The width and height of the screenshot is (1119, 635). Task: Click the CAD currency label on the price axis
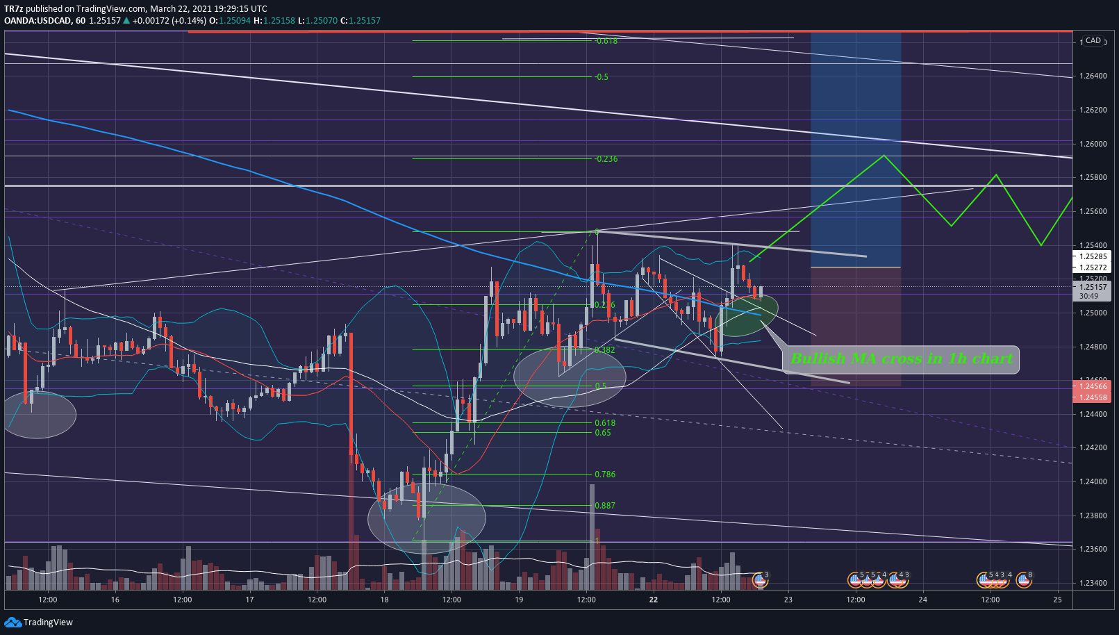[1093, 41]
